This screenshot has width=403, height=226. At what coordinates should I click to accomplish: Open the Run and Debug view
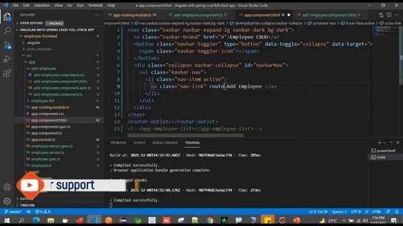[7, 59]
